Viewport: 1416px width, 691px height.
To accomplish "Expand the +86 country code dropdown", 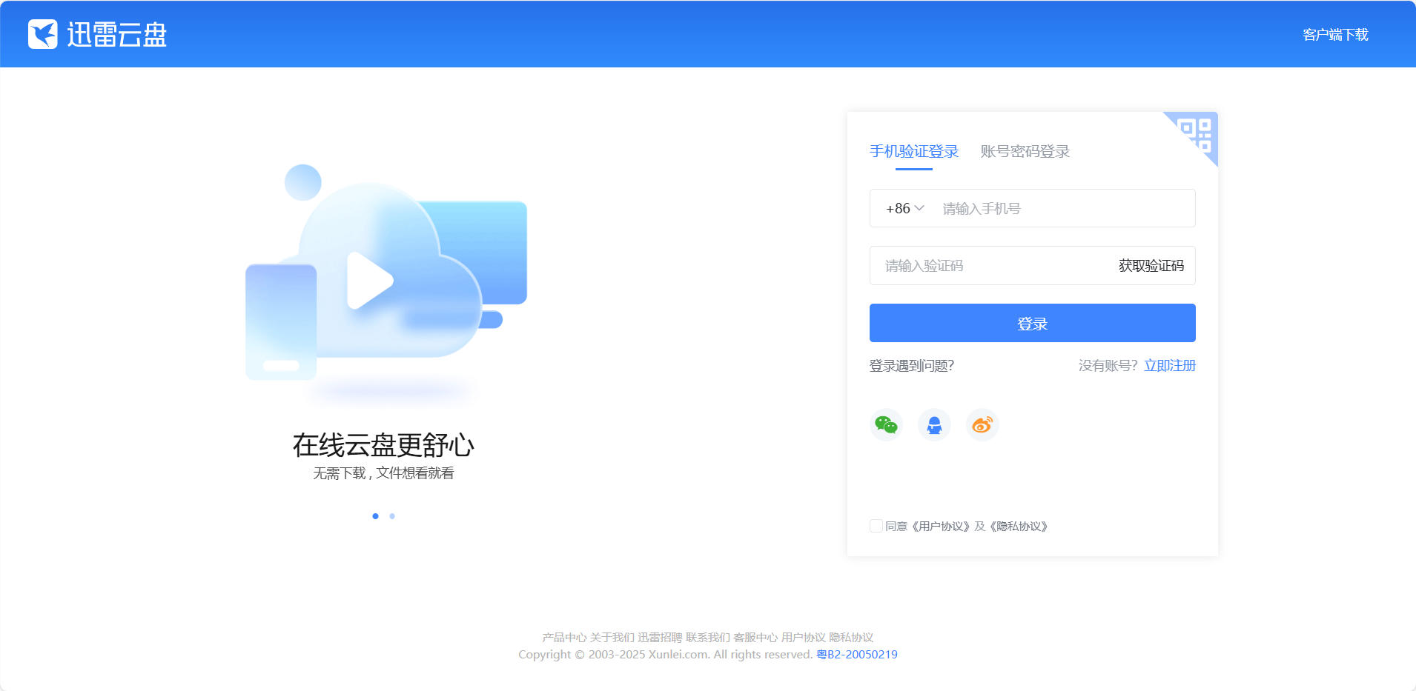I will [x=903, y=208].
